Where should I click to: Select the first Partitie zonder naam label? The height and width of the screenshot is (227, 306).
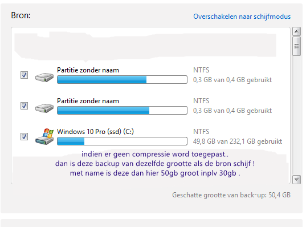[88, 70]
